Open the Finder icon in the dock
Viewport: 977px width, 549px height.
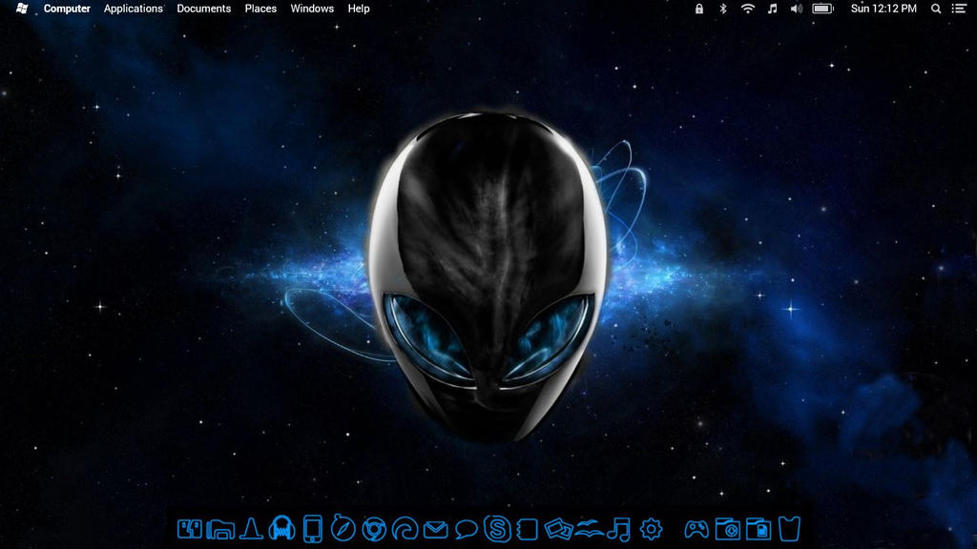coord(190,529)
